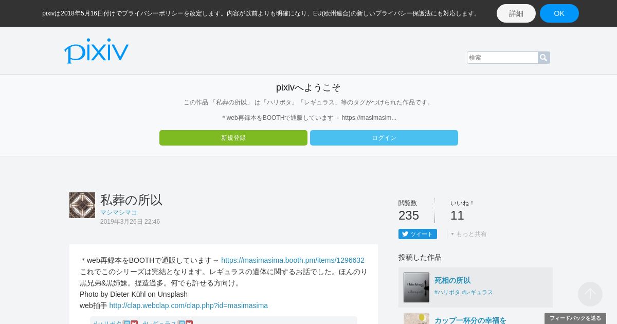
Task: Click #ハリポタ tag under 死相の所以
Action: click(x=447, y=292)
